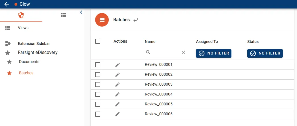
Task: Open edit for Review_000006
Action: click(x=118, y=114)
